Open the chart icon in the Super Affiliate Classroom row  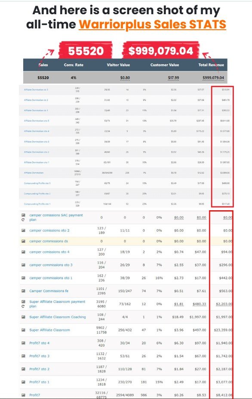point(23,330)
